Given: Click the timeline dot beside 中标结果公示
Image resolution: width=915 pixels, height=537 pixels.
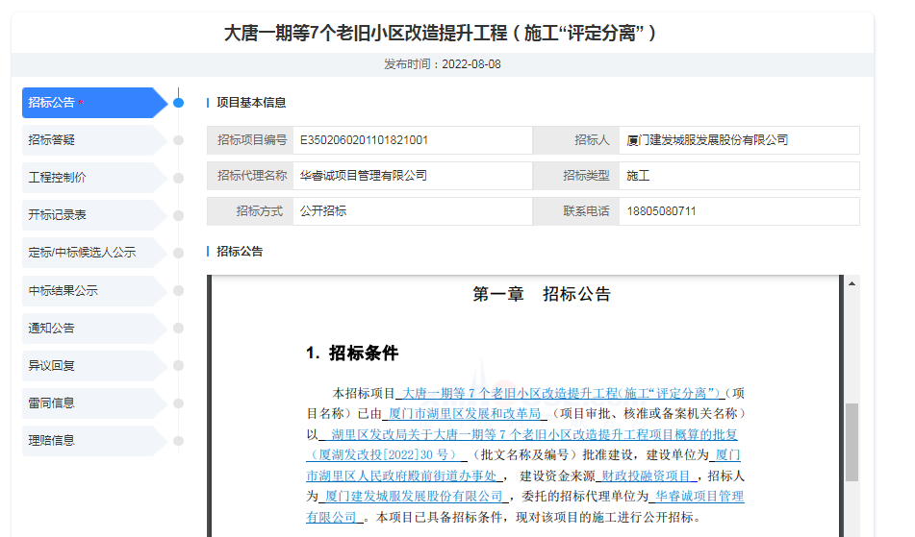Looking at the screenshot, I should coord(178,290).
